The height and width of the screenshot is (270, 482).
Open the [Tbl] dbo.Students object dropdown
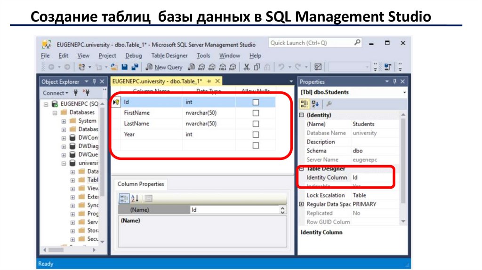click(x=404, y=92)
